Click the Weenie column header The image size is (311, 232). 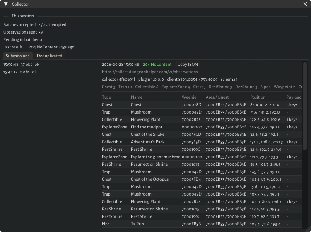189,97
